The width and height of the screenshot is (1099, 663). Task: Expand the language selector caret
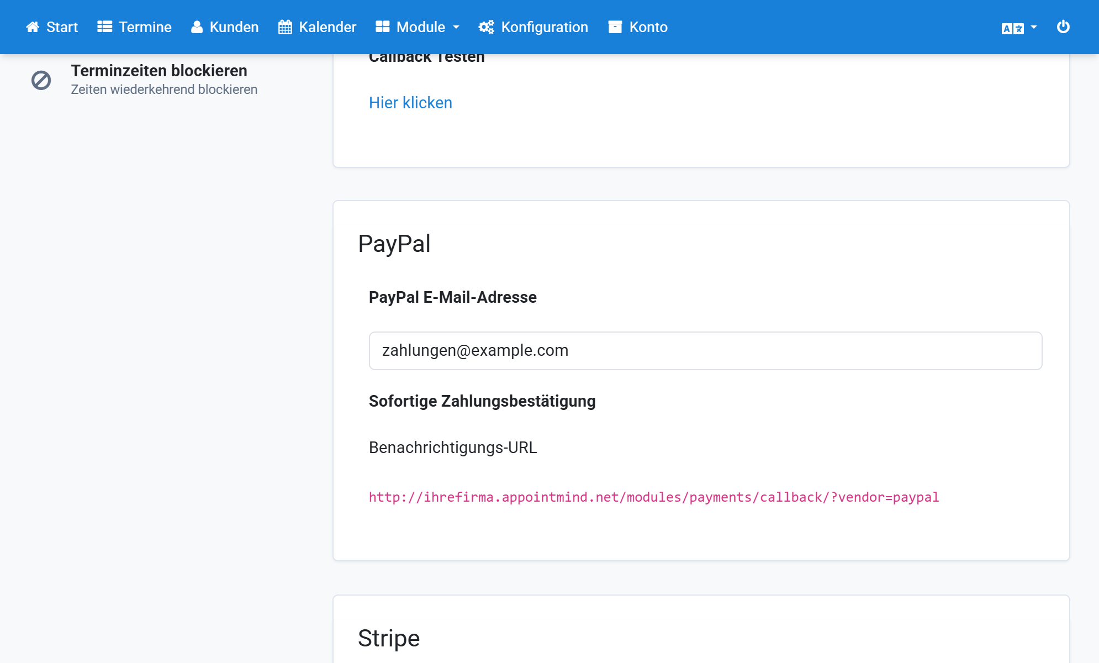click(x=1034, y=27)
